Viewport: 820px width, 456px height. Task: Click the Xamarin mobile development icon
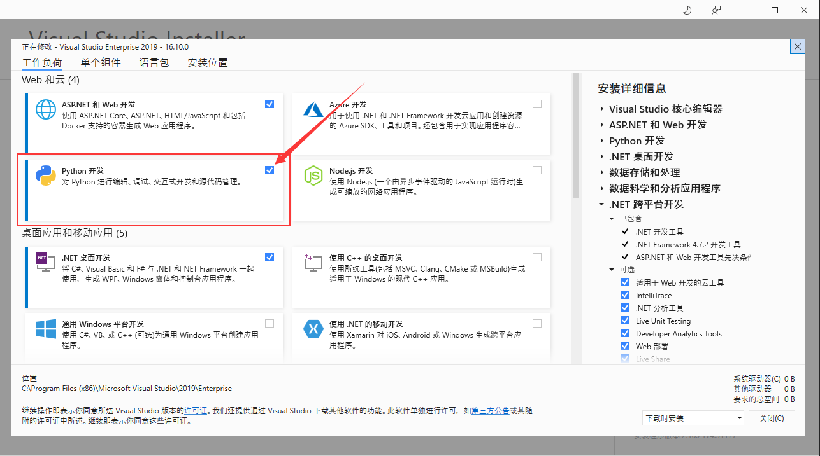coord(313,329)
